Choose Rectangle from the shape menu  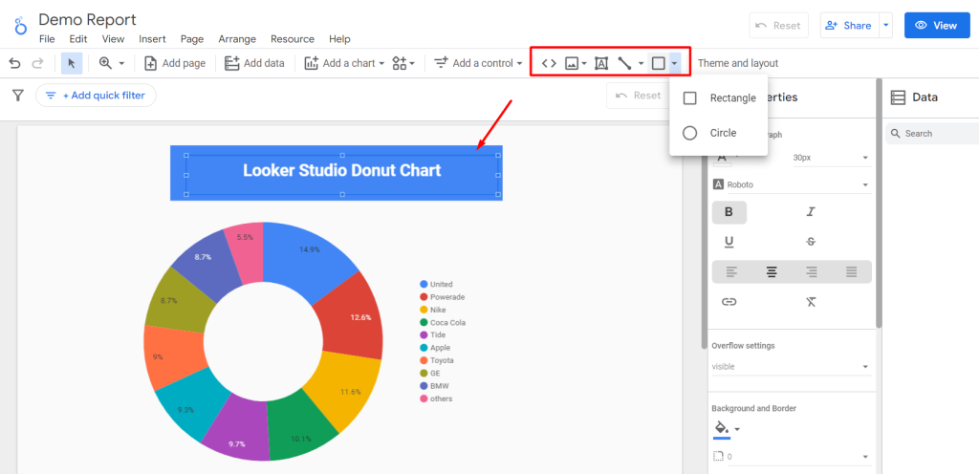(x=719, y=97)
